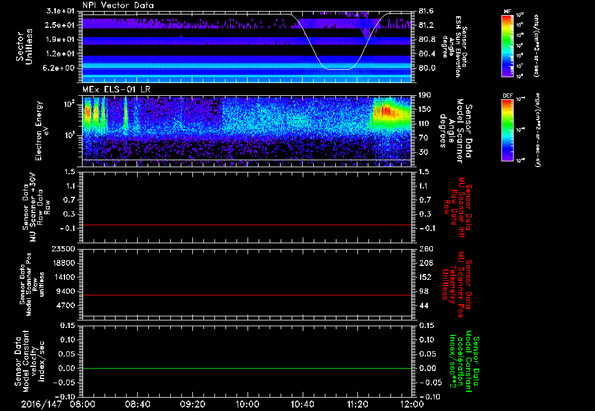Click the "152" telemetry tick label

coord(425,277)
